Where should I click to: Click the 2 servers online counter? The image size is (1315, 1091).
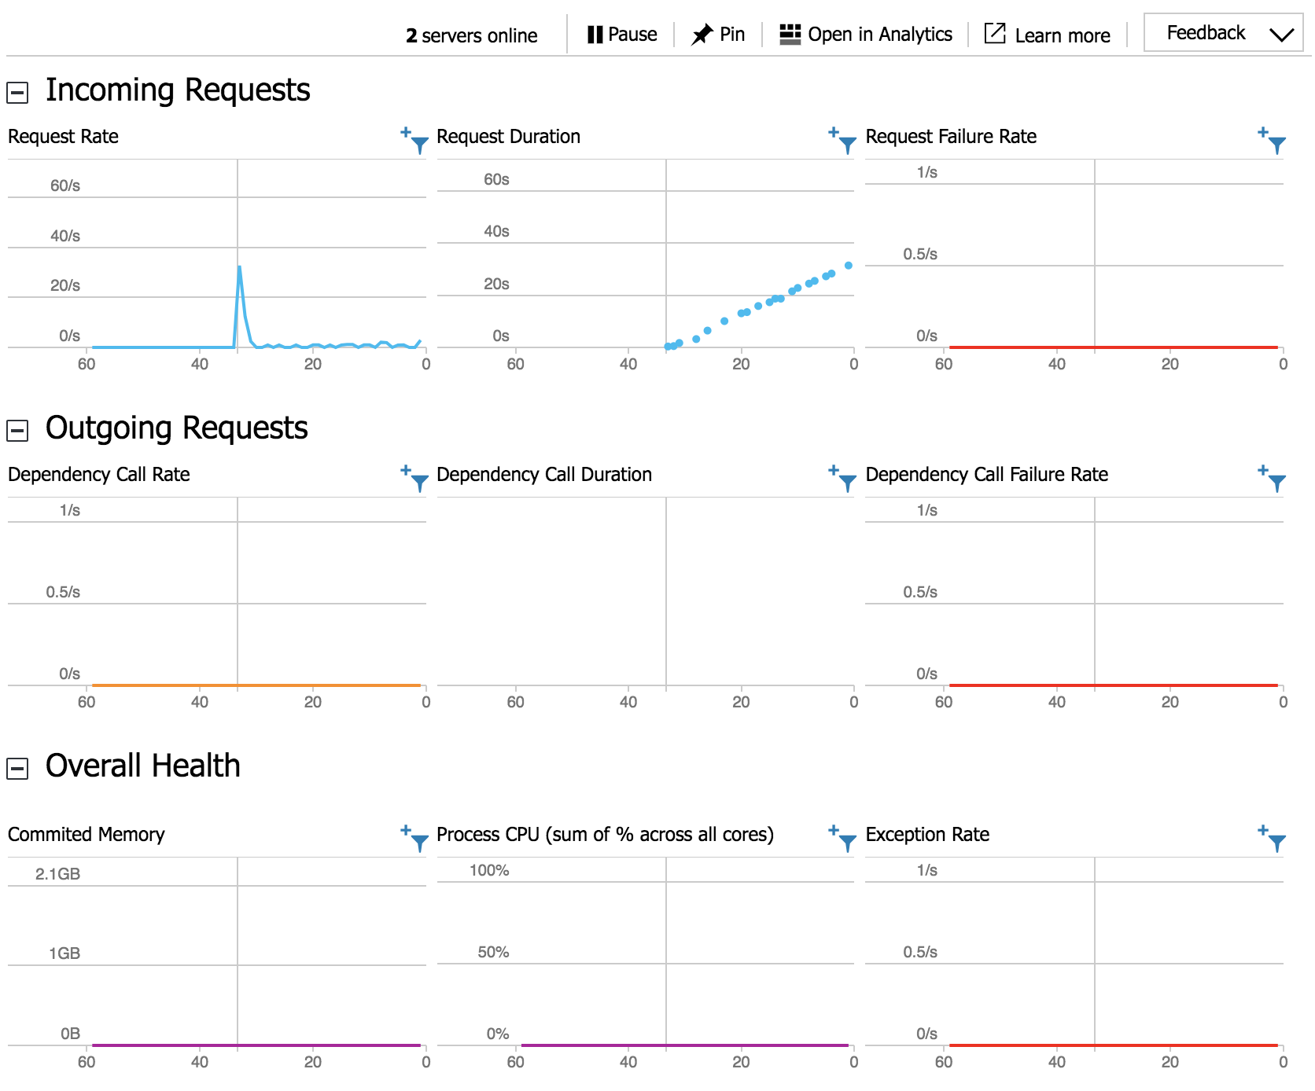tap(470, 35)
